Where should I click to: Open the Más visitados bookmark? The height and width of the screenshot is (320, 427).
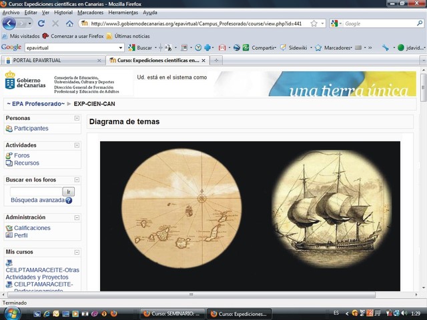[x=21, y=36]
